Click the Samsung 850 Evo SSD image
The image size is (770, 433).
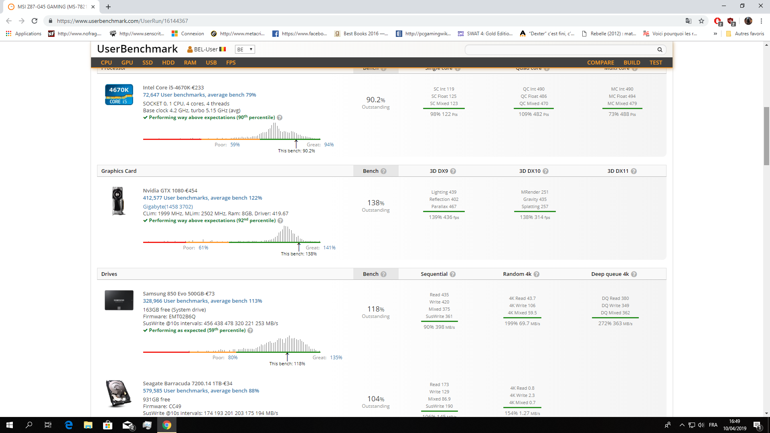coord(119,300)
